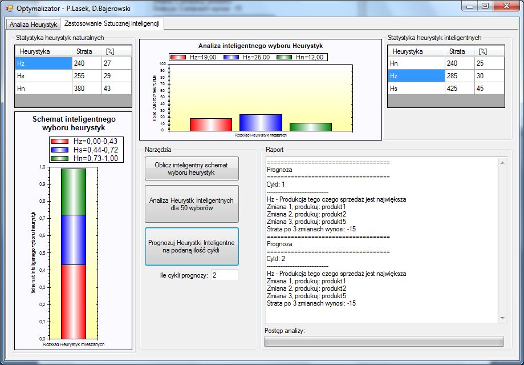The width and height of the screenshot is (524, 365).
Task: Select the Hn row in intelligent heuristics table
Action: click(x=446, y=63)
